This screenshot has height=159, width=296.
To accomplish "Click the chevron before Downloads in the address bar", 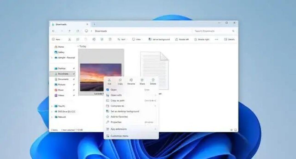I will pos(92,31).
